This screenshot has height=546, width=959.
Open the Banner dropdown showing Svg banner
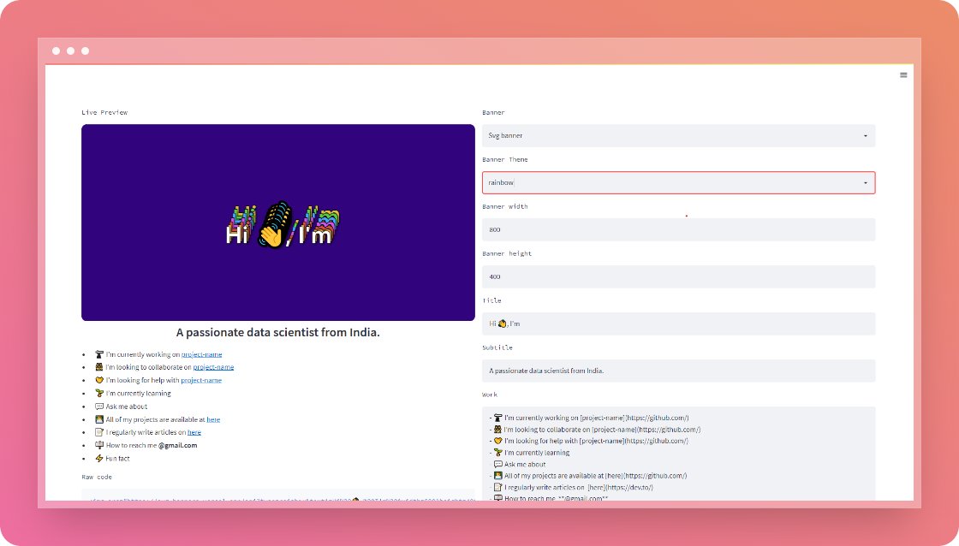coord(678,136)
